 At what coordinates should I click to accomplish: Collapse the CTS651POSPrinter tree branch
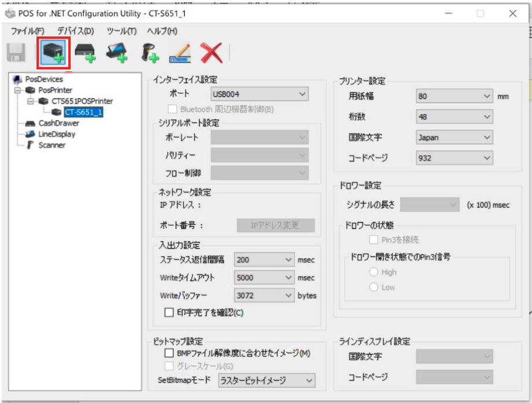(x=31, y=101)
